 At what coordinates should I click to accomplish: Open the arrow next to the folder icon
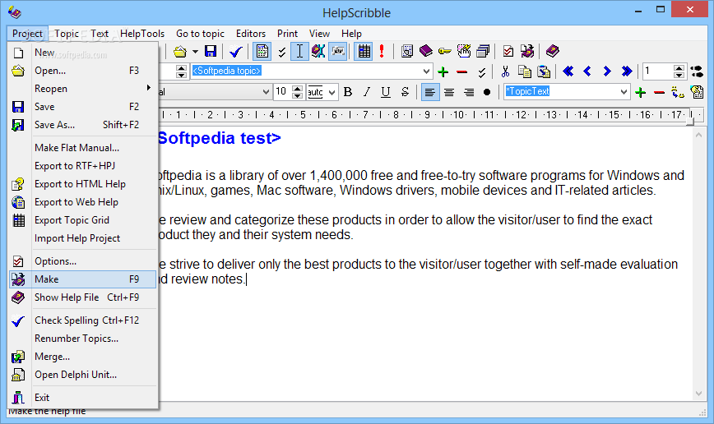(195, 52)
